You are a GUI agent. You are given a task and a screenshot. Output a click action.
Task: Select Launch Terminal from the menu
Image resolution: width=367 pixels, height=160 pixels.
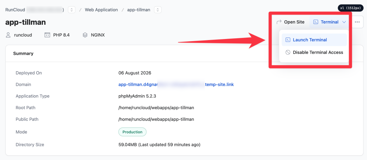(314, 40)
